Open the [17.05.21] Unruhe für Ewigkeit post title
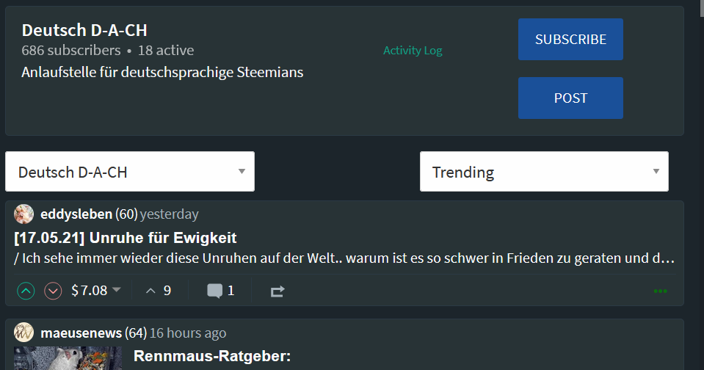Image resolution: width=704 pixels, height=370 pixels. (126, 238)
